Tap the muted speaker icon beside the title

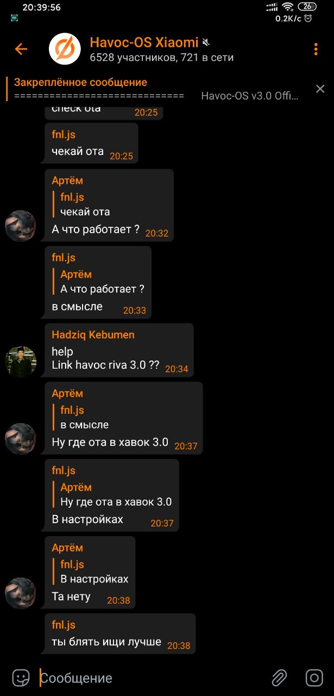(x=206, y=42)
